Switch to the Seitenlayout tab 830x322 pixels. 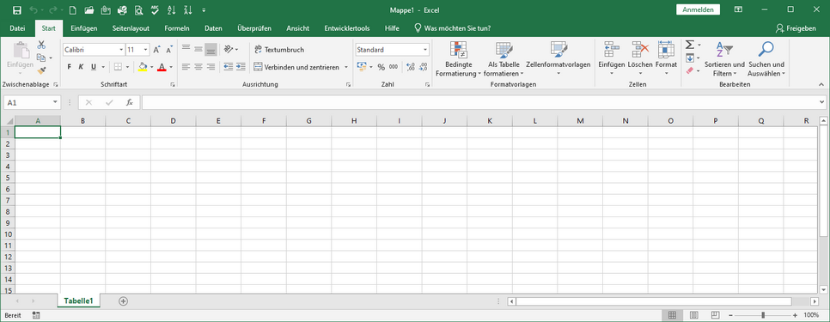point(131,28)
